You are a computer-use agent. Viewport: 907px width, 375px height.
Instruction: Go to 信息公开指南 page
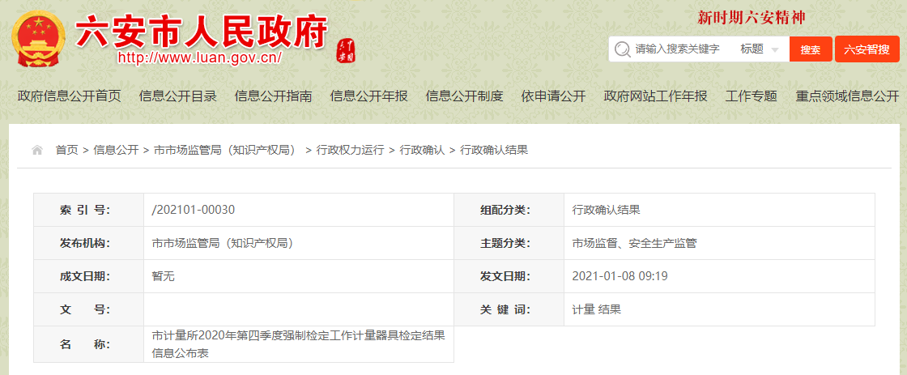[x=274, y=96]
